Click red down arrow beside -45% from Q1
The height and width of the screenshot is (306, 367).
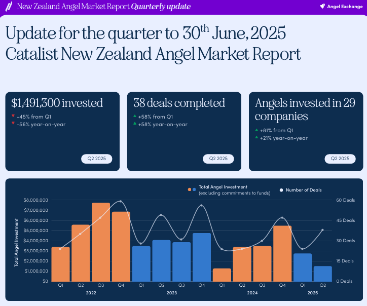point(13,116)
